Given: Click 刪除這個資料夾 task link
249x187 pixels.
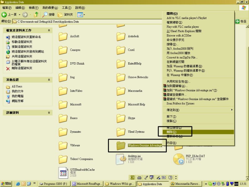Looking at the screenshot, I should pos(22,68).
